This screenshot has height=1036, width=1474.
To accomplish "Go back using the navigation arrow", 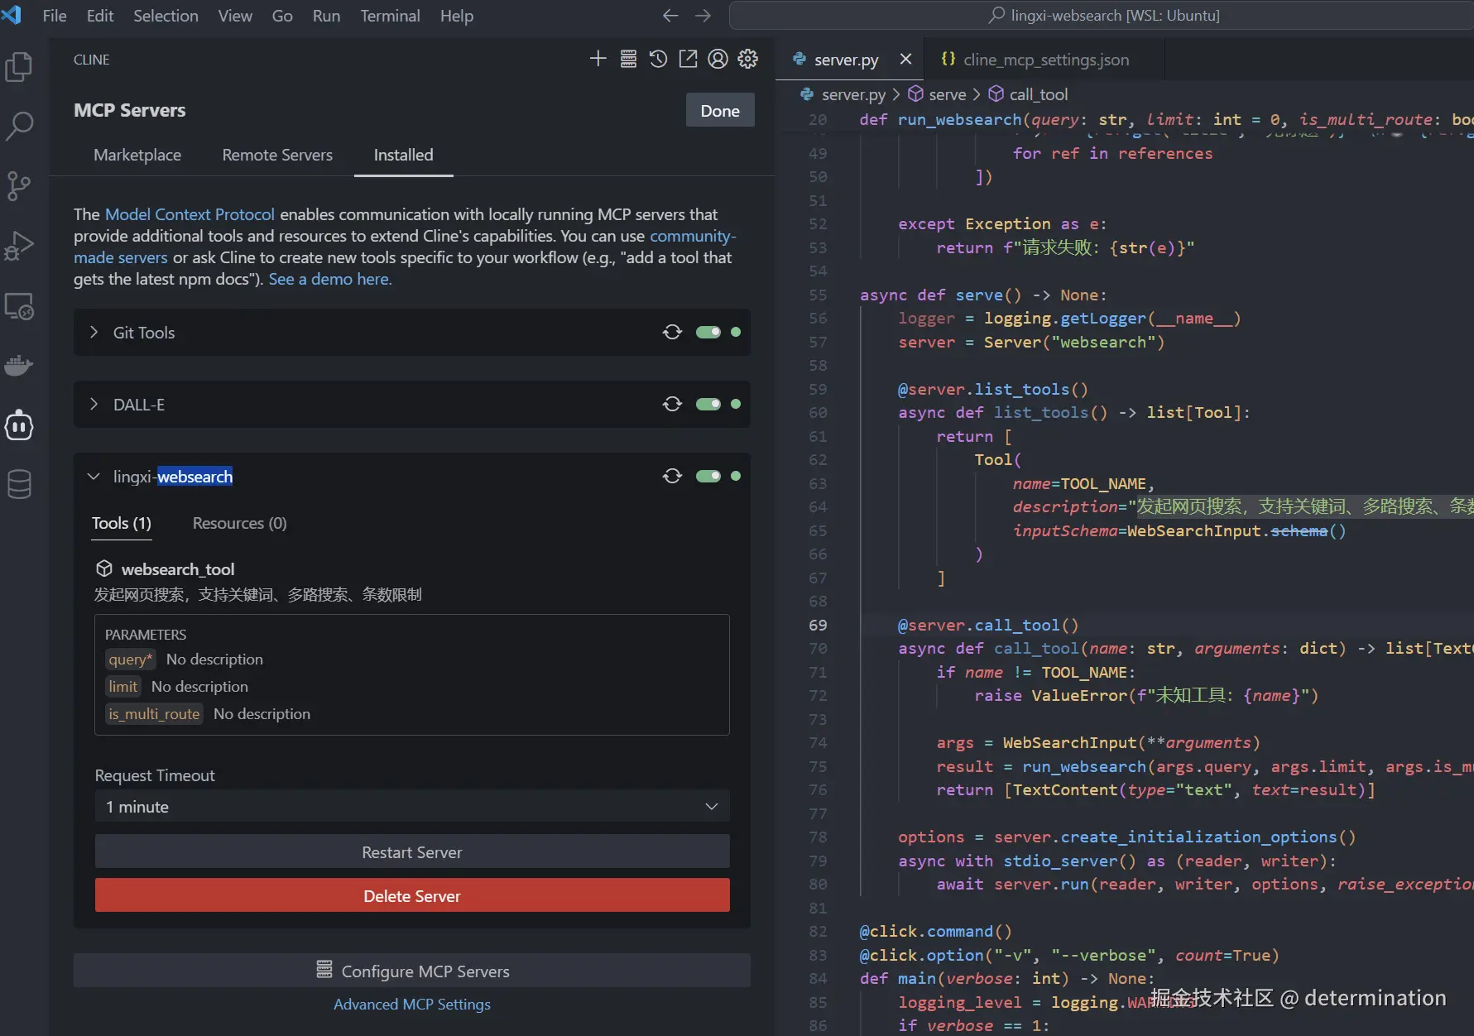I will (x=670, y=16).
